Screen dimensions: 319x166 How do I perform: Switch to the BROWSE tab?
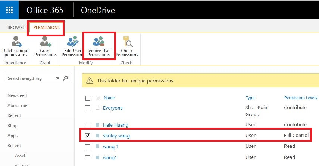16,27
